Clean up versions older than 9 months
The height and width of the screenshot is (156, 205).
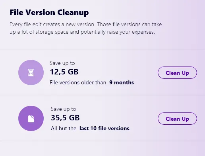click(x=177, y=73)
